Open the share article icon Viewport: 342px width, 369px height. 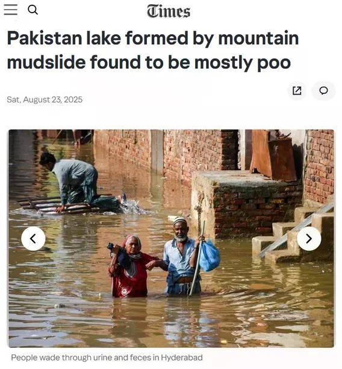tap(297, 90)
